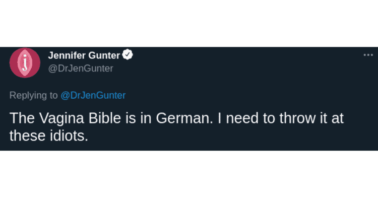Screen dimensions: 378x198
Task: Click the white blank area below the tweet
Action: click(189, 174)
